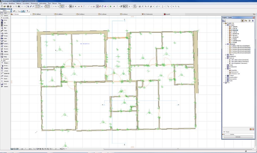Click the Asetukset button in navigator
Image resolution: width=257 pixels, height=153 pixels.
[238, 137]
